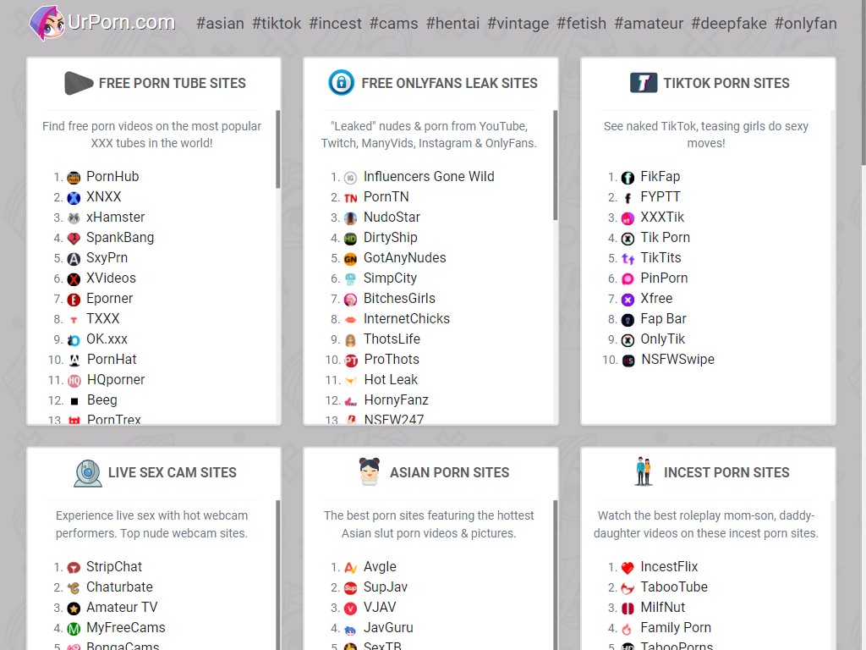This screenshot has height=650, width=866.
Task: Click the Asian Porn Sites face icon
Action: pos(370,471)
